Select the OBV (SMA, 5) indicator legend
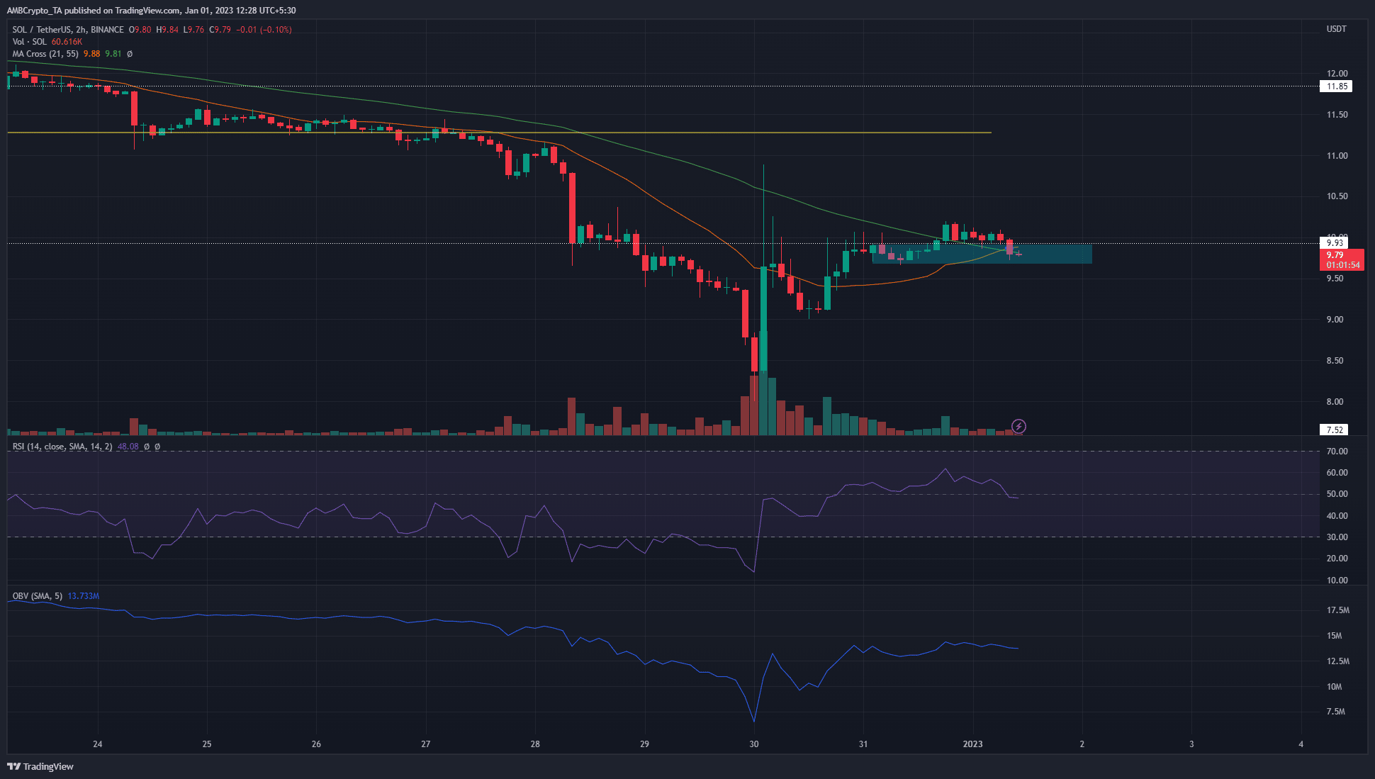The height and width of the screenshot is (779, 1375). [x=38, y=596]
